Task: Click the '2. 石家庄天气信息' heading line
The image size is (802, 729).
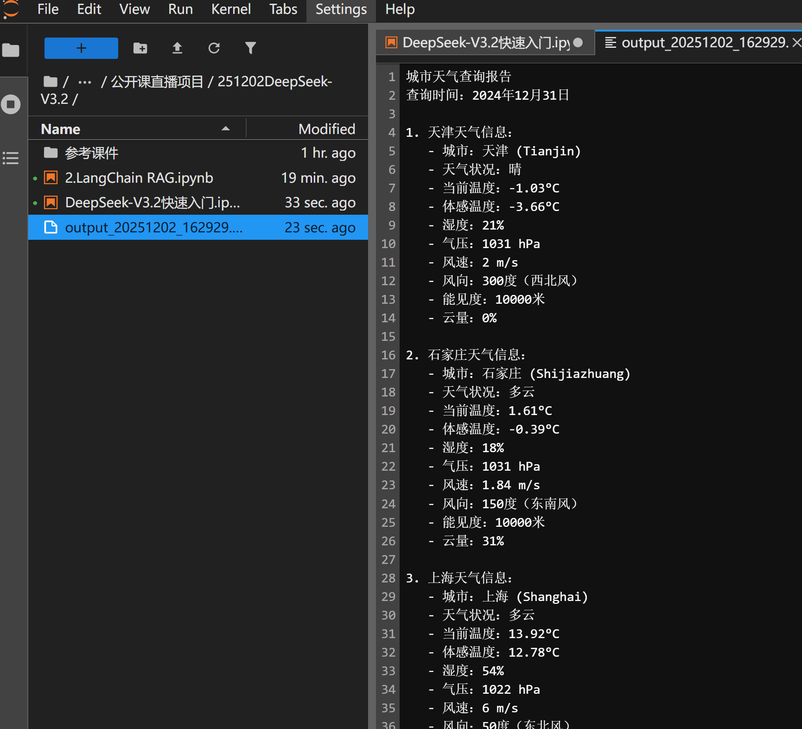Action: pos(466,355)
